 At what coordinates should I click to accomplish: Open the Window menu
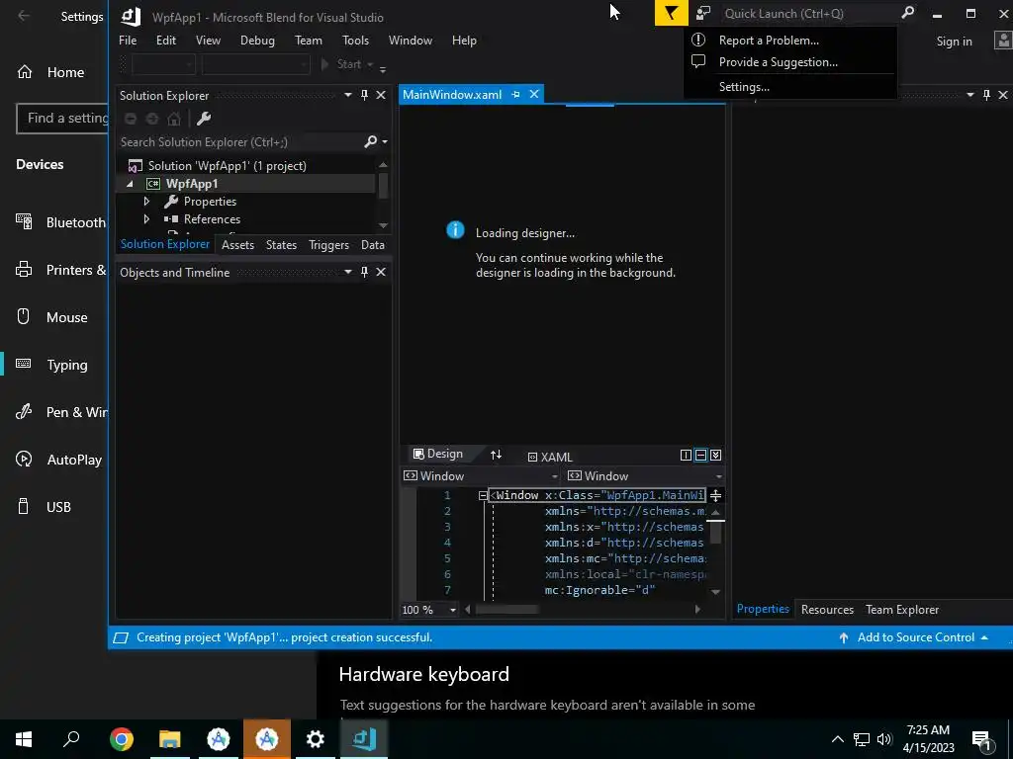pyautogui.click(x=411, y=40)
